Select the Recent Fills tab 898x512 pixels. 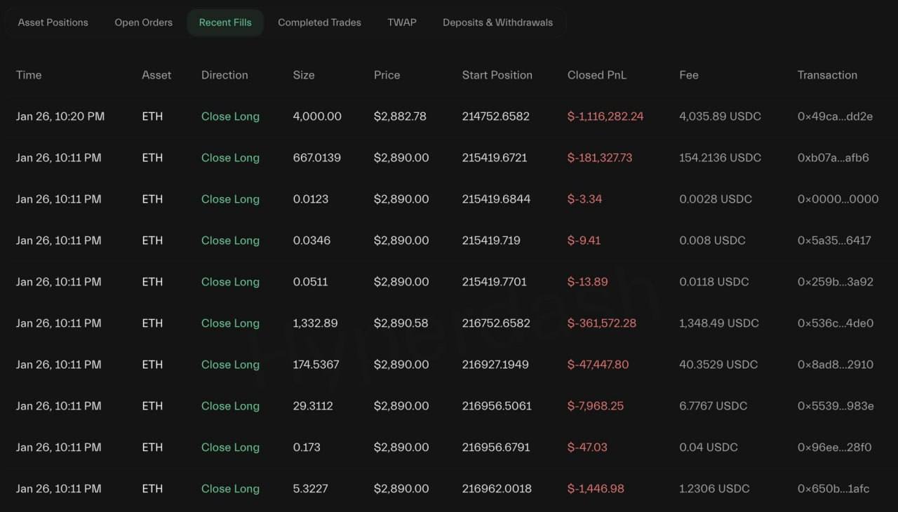(x=225, y=22)
